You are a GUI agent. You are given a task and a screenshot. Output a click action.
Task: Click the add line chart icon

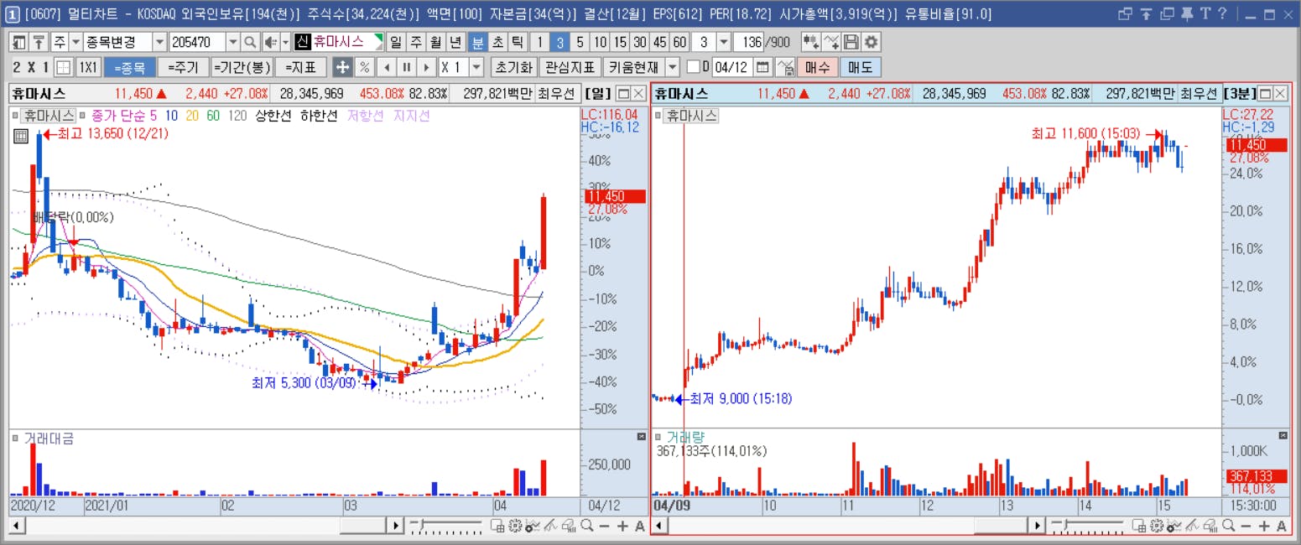[831, 42]
